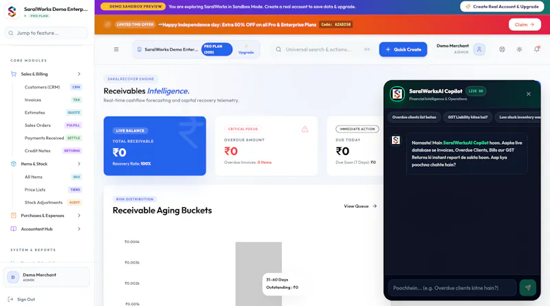The width and height of the screenshot is (550, 306).
Task: Click the coupon code AZADI50 badge
Action: click(x=336, y=25)
